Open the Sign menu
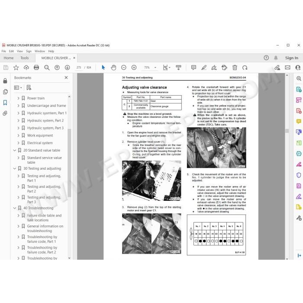The height and width of the screenshot is (303, 303). pyautogui.click(x=29, y=51)
